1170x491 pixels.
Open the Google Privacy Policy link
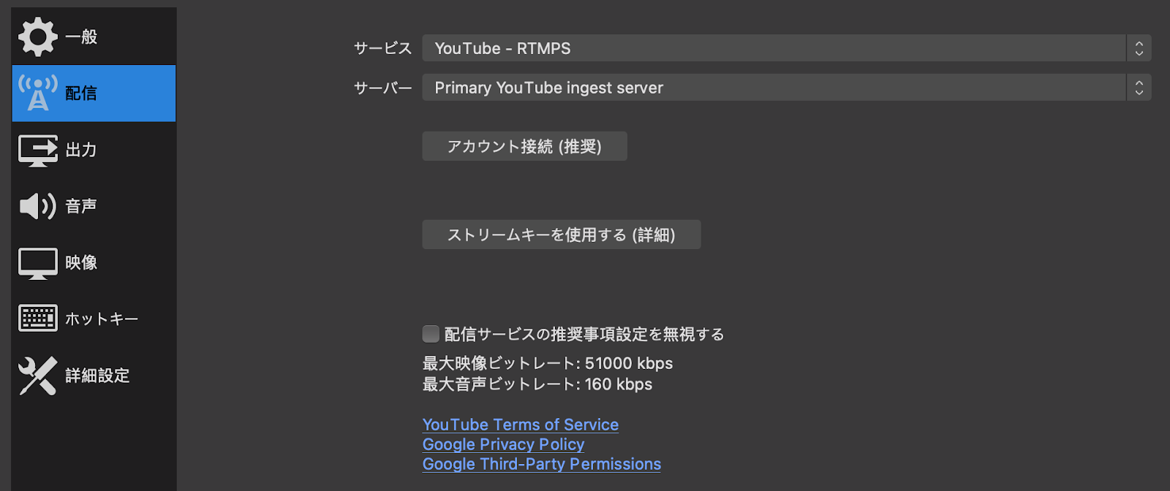click(503, 444)
